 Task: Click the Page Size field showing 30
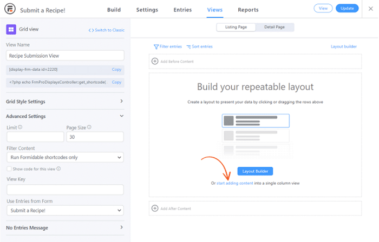tap(95, 137)
